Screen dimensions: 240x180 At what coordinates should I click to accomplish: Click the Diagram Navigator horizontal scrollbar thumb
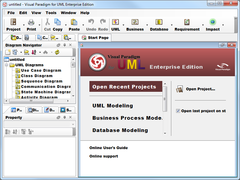(31, 101)
